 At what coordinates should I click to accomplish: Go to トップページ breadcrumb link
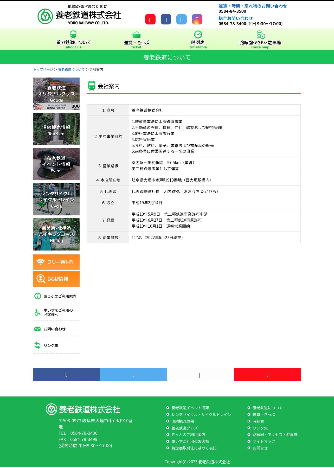point(43,69)
